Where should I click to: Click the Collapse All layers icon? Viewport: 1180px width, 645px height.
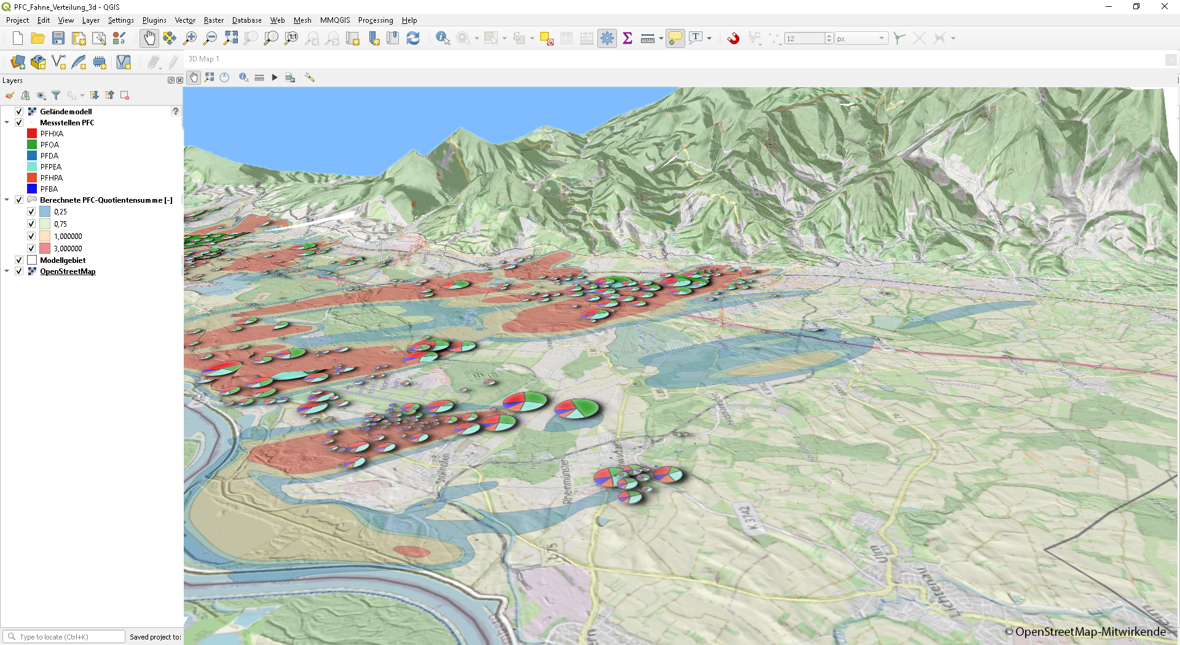109,95
